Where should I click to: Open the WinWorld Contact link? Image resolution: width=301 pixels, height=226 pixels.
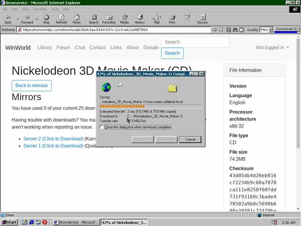click(98, 47)
